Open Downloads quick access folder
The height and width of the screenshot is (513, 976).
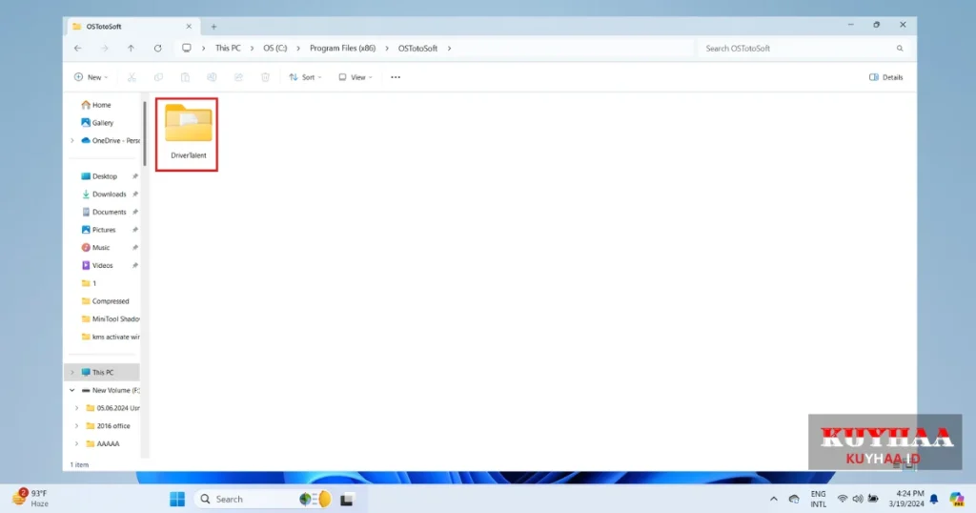point(104,195)
